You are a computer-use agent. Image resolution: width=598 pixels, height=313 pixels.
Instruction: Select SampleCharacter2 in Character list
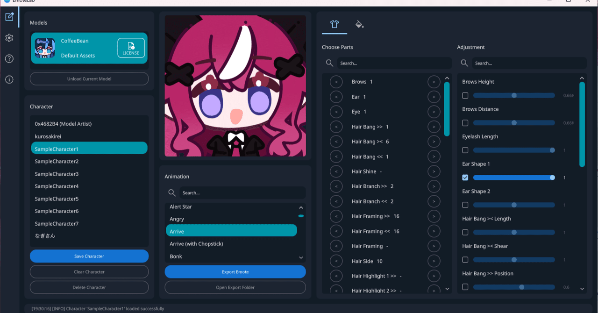point(89,161)
